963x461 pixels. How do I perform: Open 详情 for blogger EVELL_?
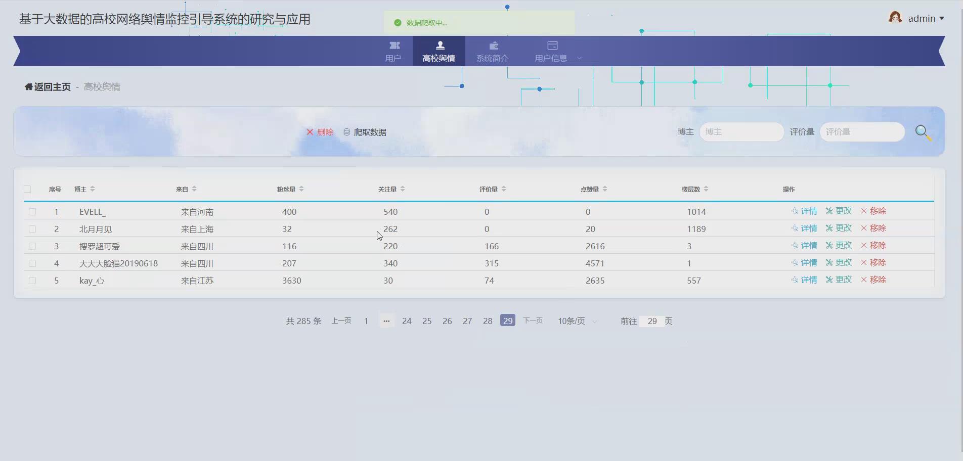point(804,211)
